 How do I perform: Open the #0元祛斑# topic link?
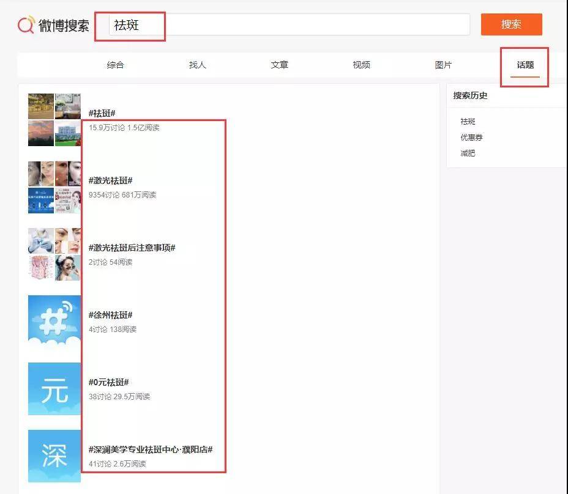(109, 383)
